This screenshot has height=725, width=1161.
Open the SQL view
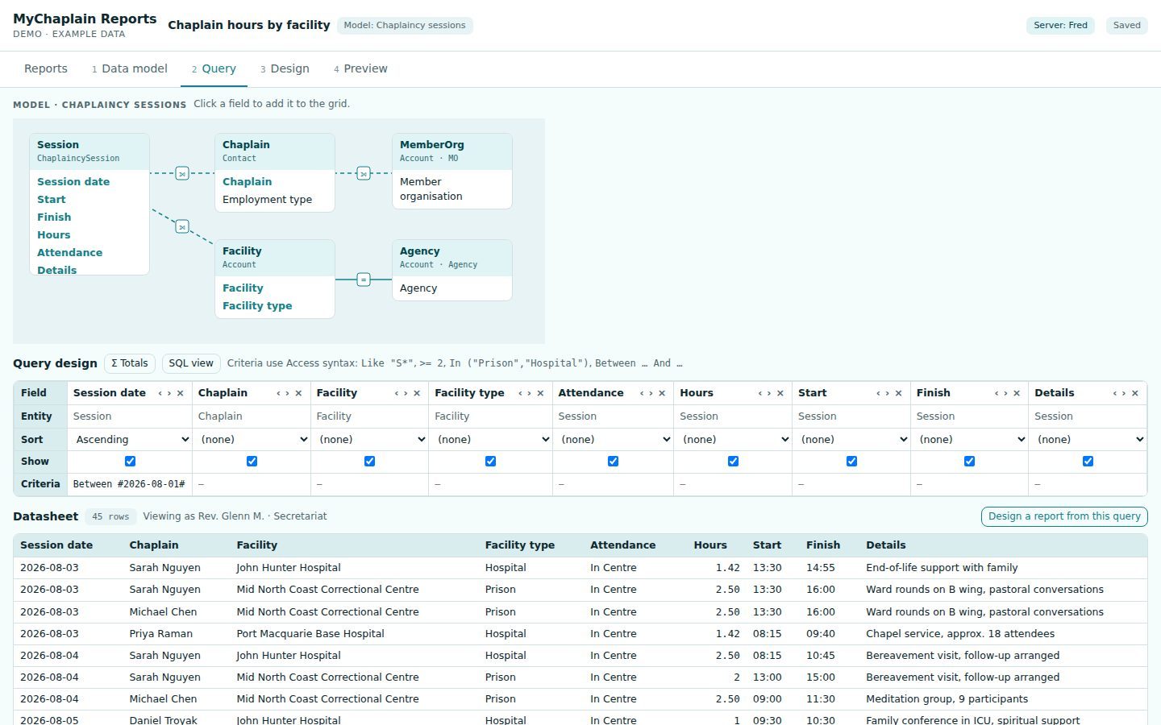[x=191, y=363]
